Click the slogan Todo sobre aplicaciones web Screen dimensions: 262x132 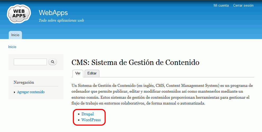click(x=61, y=21)
